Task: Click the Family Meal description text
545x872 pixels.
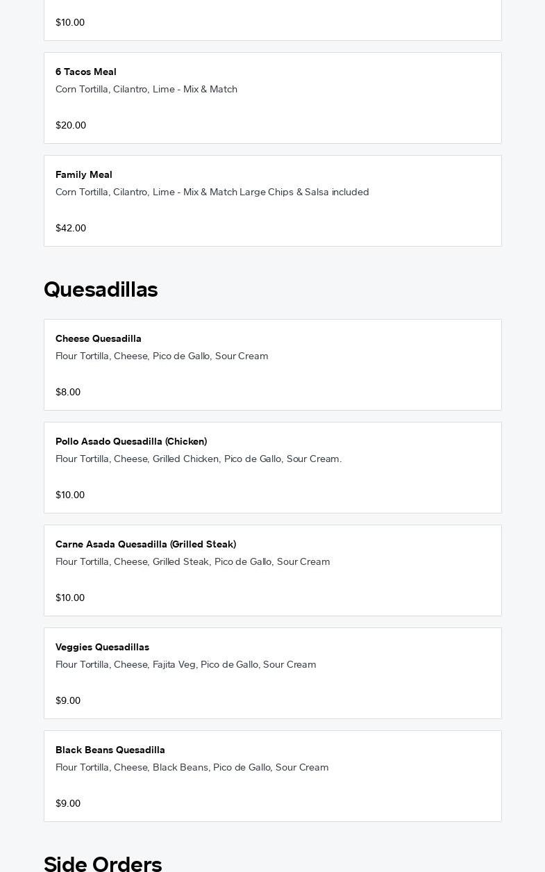Action: click(212, 192)
